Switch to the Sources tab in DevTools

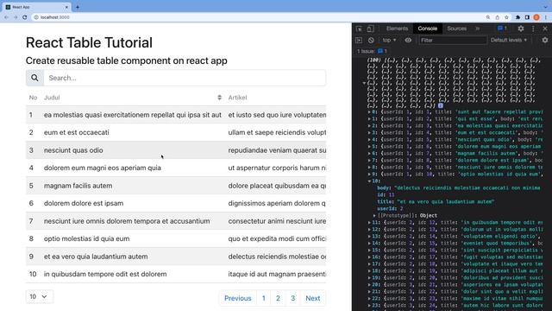pyautogui.click(x=456, y=29)
